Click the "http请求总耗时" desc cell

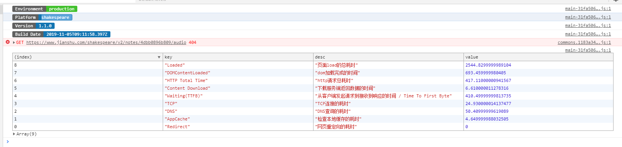[x=389, y=80]
